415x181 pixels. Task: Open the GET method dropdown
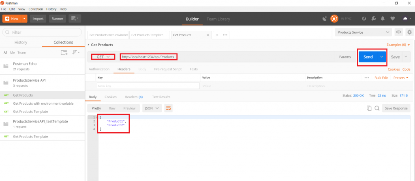103,57
